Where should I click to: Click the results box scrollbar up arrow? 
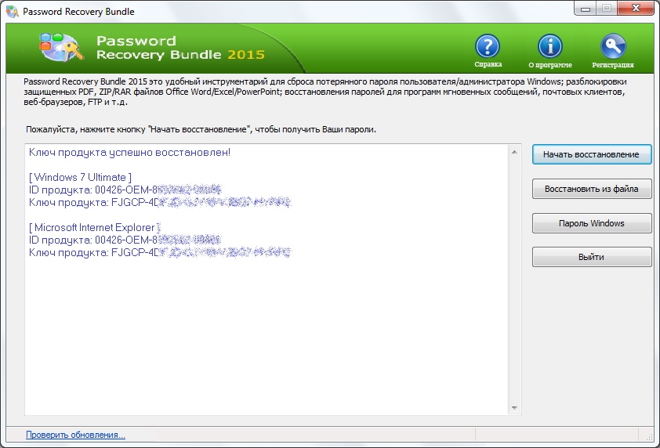(514, 150)
